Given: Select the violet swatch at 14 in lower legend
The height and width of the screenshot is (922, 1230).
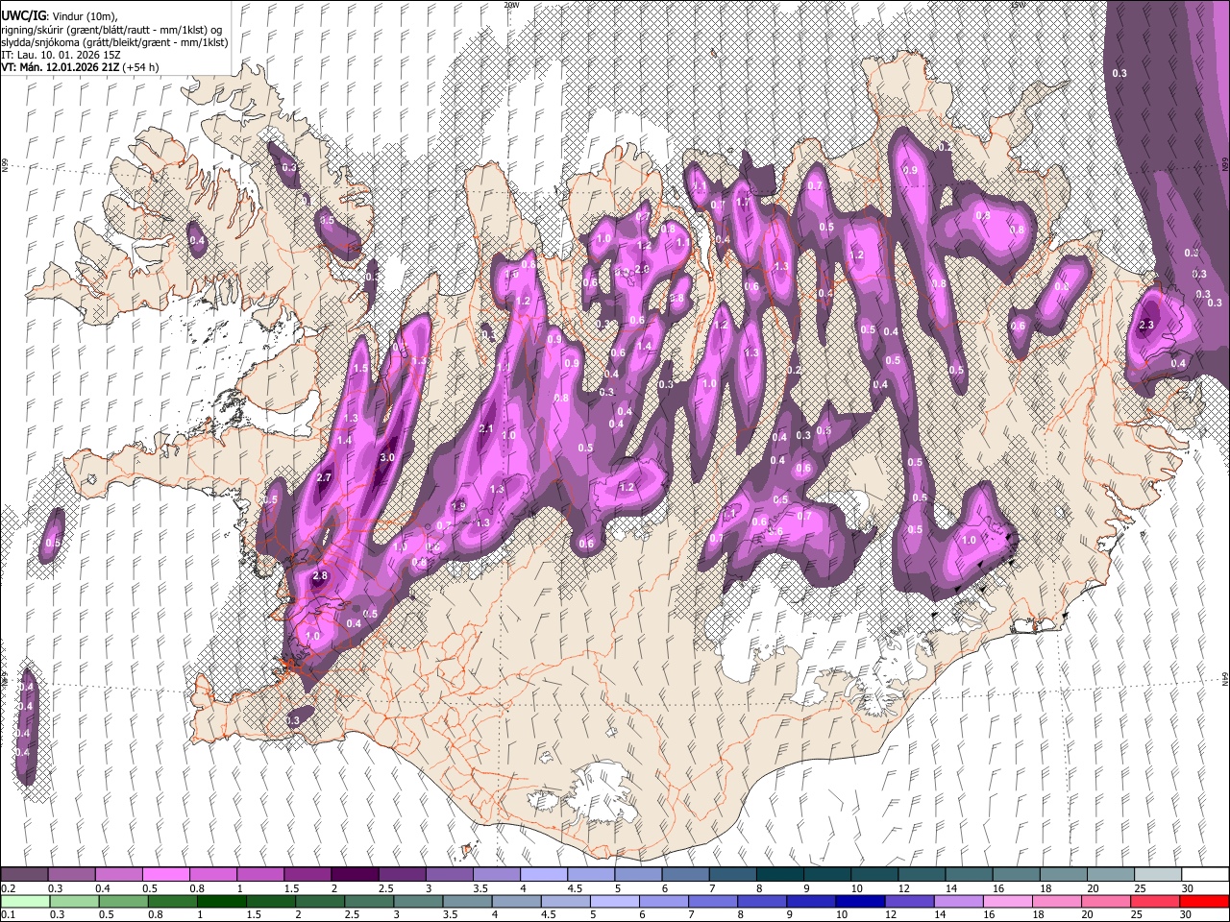Looking at the screenshot, I should point(959,901).
